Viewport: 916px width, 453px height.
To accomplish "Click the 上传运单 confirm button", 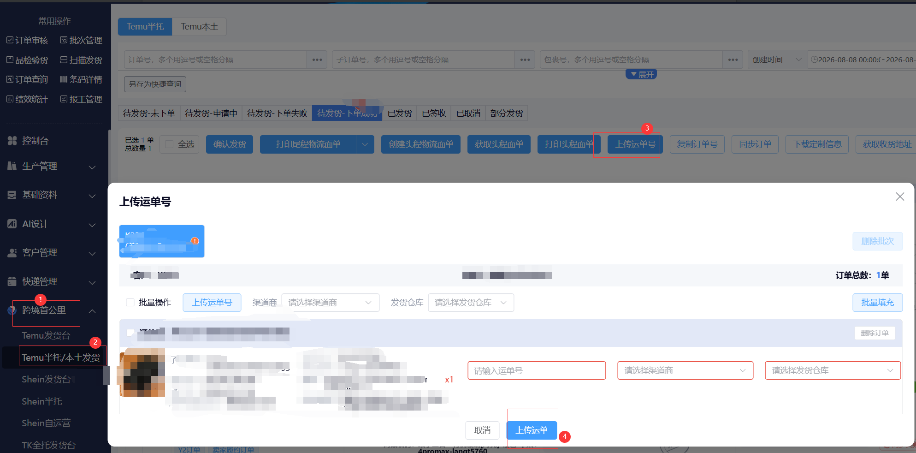I will [532, 430].
